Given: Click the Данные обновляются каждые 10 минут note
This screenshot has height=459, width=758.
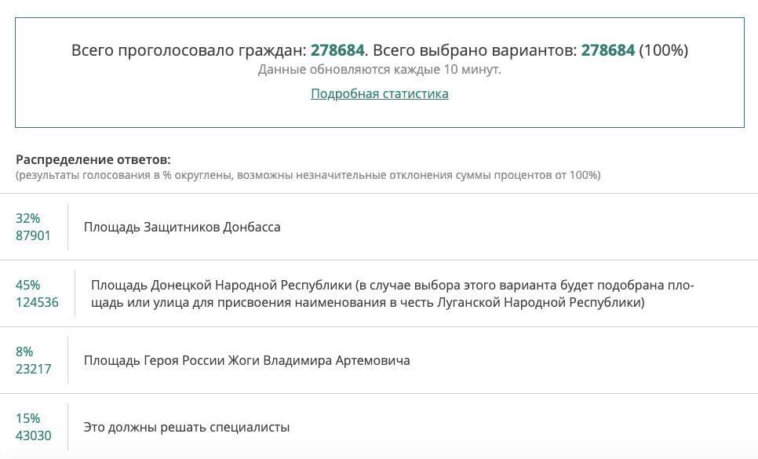Looking at the screenshot, I should [380, 70].
